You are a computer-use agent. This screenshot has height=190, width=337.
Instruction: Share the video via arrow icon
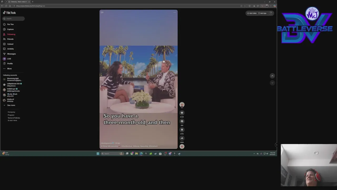click(x=182, y=138)
